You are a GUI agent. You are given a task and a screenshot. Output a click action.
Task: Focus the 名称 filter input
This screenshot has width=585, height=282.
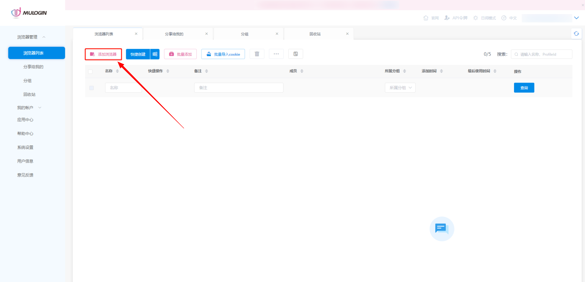click(123, 88)
